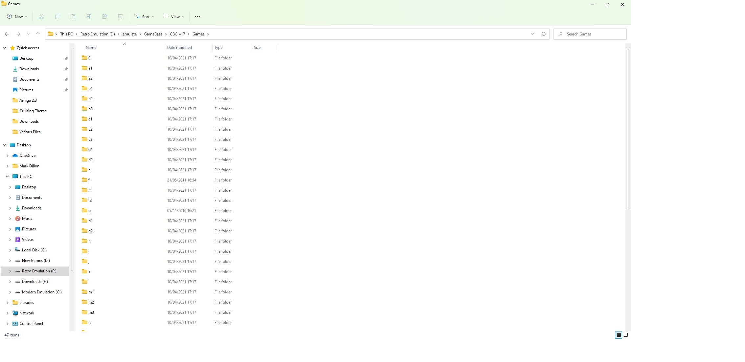
Task: Open the New dropdown menu
Action: pos(17,16)
